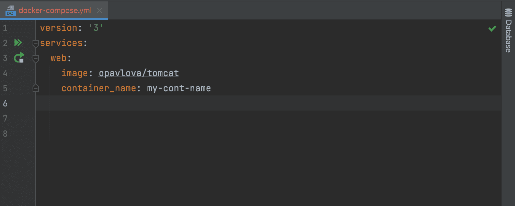Click the fold end marker on line 5
This screenshot has width=515, height=206.
coord(35,89)
